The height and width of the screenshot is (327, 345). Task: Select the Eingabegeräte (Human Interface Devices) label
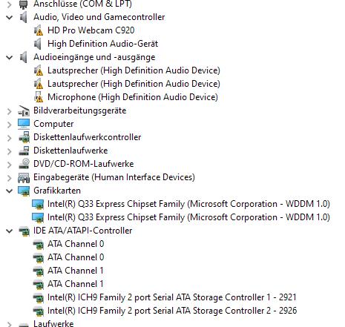point(114,177)
